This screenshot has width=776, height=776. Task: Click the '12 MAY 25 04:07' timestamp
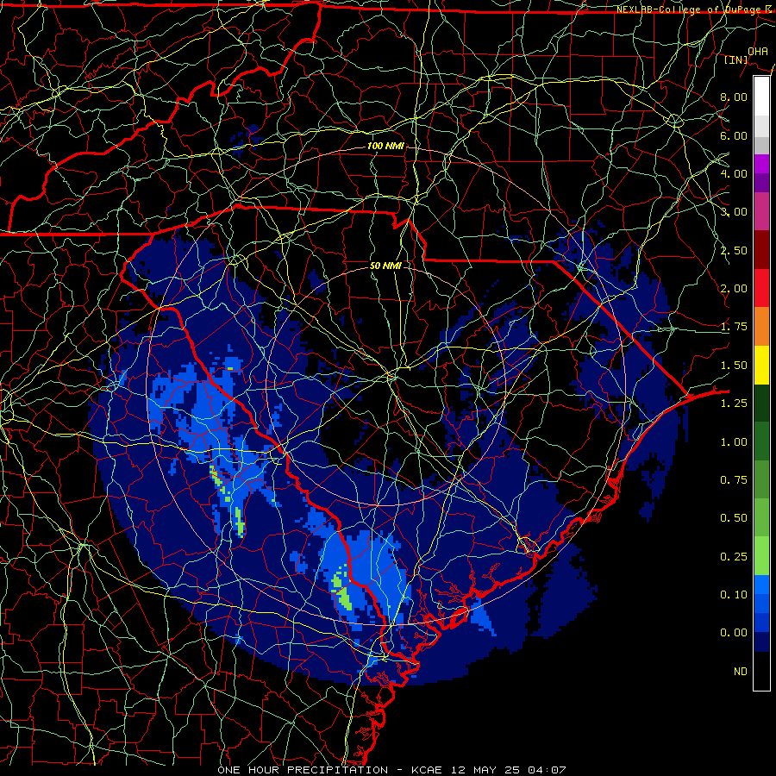[x=508, y=770]
